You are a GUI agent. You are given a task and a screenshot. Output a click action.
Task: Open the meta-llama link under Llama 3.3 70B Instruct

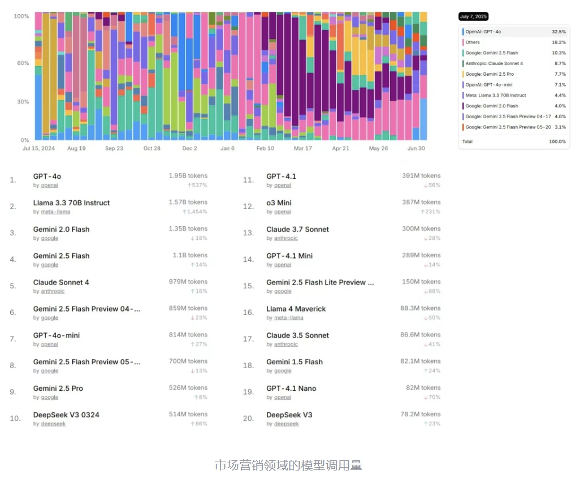click(x=55, y=212)
